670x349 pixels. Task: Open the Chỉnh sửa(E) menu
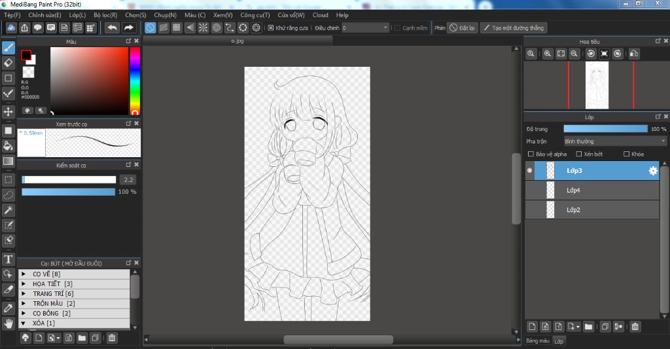[x=45, y=15]
